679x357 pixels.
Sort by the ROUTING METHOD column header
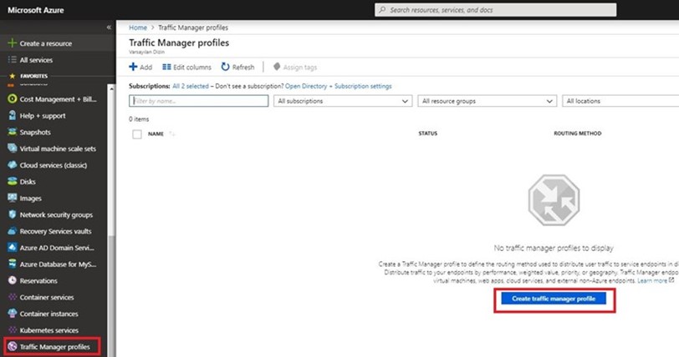tap(578, 133)
